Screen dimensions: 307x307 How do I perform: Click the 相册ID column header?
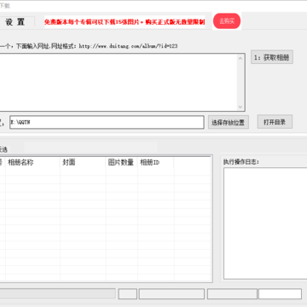[156, 162]
